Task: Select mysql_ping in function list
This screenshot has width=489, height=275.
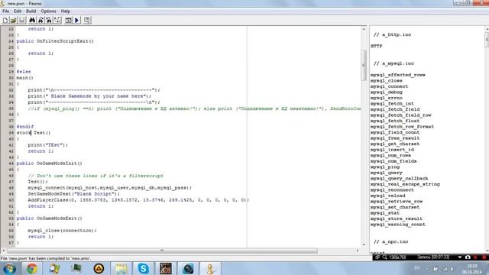Action: point(385,167)
